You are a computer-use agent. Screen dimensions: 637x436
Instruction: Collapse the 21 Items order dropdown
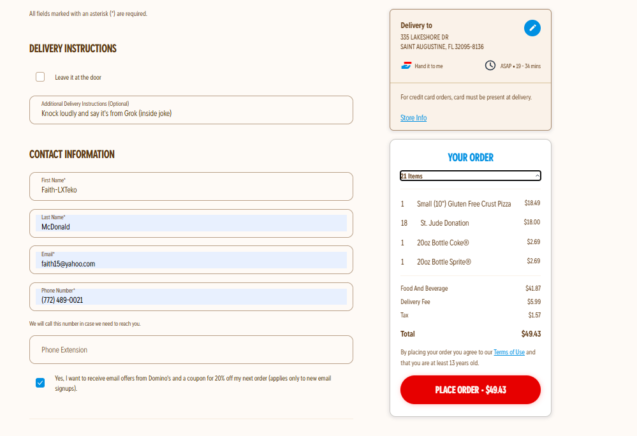[x=470, y=176]
